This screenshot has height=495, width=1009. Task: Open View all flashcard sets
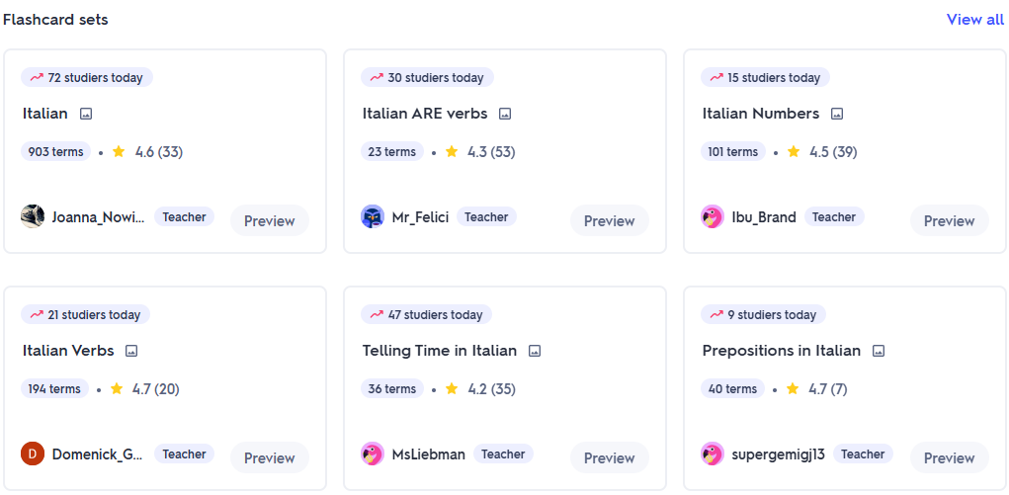[x=974, y=20]
